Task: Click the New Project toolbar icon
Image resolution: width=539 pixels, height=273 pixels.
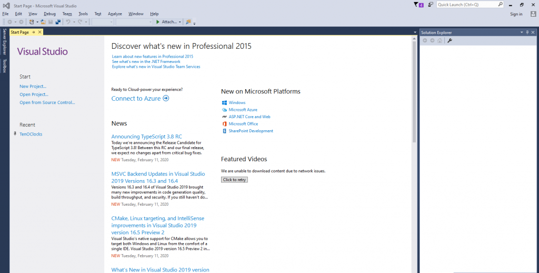Action: pyautogui.click(x=32, y=22)
